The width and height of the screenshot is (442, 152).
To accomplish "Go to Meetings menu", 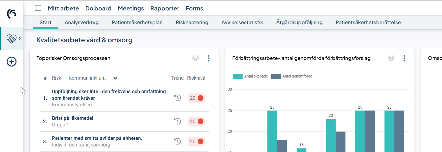I will coord(131,9).
